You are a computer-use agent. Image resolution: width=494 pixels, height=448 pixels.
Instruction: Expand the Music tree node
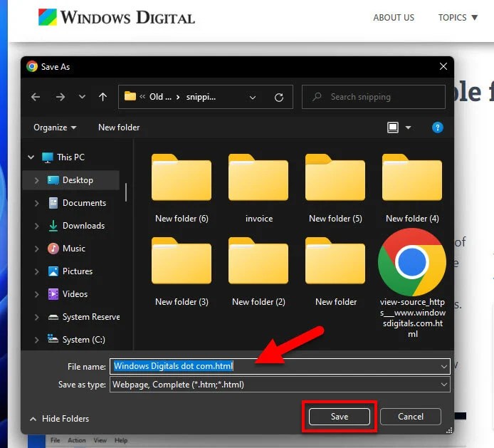36,249
